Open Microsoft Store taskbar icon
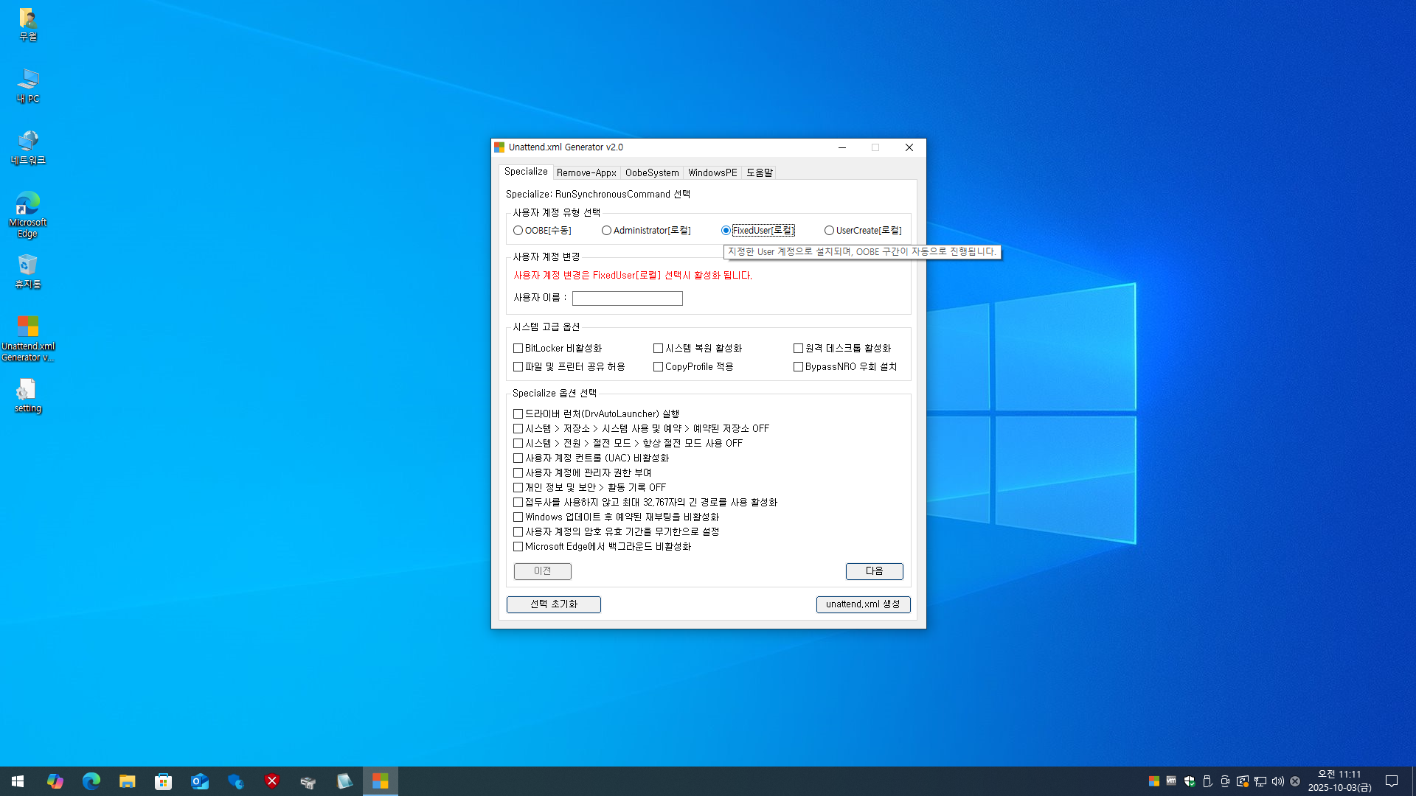The image size is (1416, 796). 163,781
